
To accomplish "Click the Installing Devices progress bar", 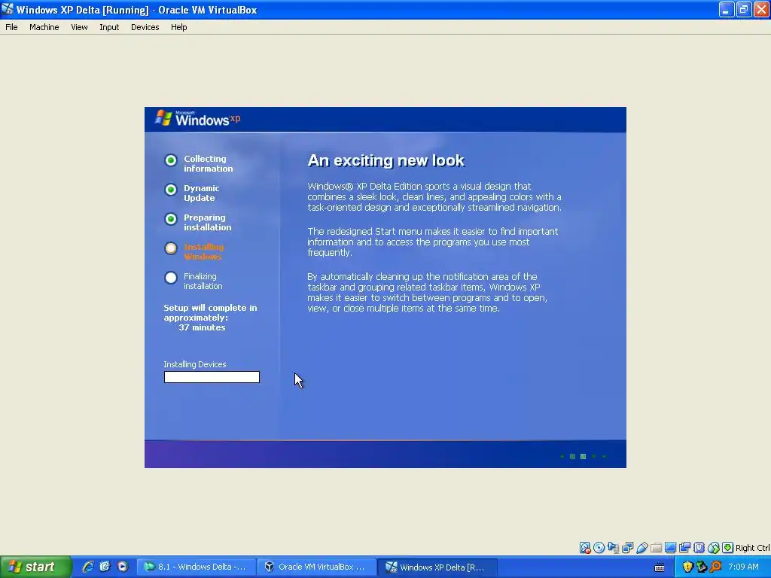I will tap(212, 377).
